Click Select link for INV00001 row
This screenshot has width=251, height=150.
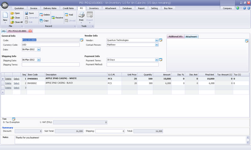[x=17, y=79]
